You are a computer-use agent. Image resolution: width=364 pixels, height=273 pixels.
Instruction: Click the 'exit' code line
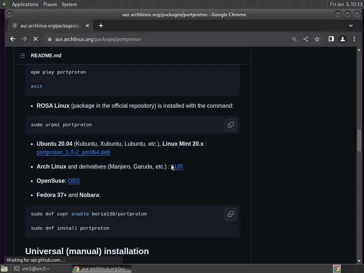[37, 86]
